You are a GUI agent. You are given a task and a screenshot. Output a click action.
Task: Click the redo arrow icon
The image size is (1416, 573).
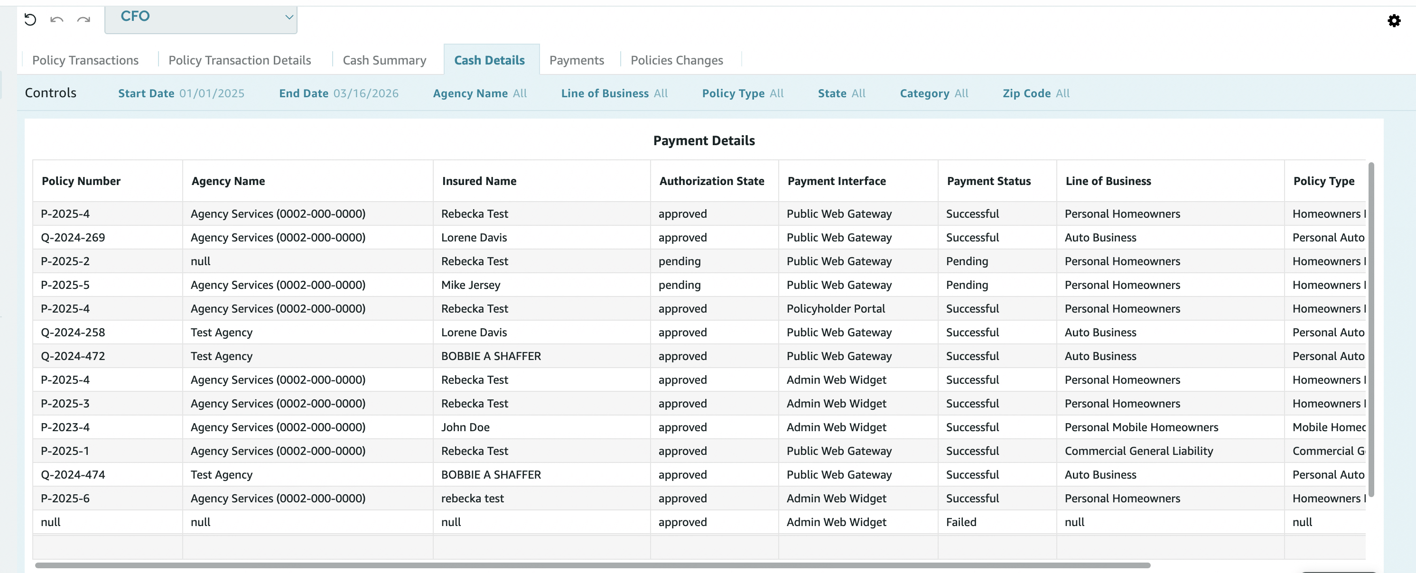coord(84,20)
